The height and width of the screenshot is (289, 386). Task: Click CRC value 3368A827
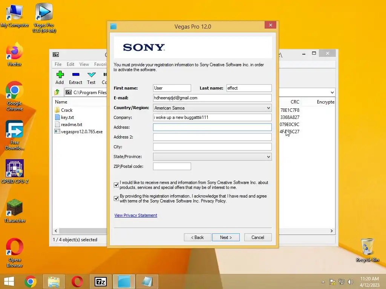pyautogui.click(x=290, y=117)
